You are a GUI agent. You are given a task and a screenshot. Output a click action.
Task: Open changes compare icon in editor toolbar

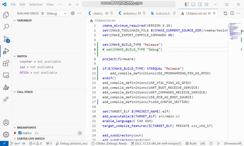225,13
